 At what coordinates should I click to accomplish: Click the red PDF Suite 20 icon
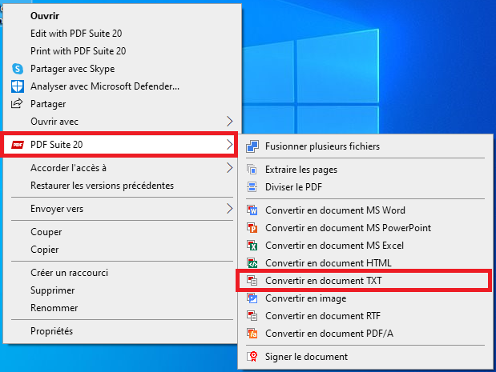18,145
